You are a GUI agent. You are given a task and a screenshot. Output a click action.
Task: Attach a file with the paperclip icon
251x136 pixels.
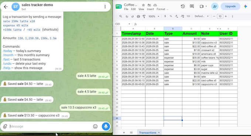[x=5, y=126]
